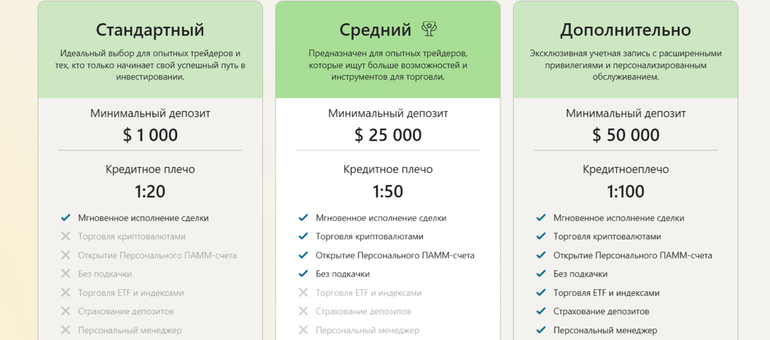This screenshot has width=770, height=340.
Task: Click the 1:20 leverage value
Action: (150, 191)
